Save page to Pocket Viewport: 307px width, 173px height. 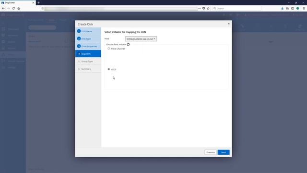click(203, 9)
